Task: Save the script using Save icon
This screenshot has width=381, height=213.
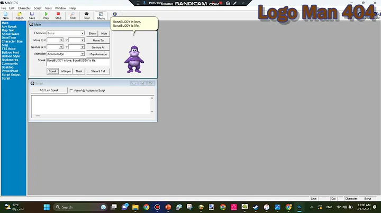Action: click(32, 16)
